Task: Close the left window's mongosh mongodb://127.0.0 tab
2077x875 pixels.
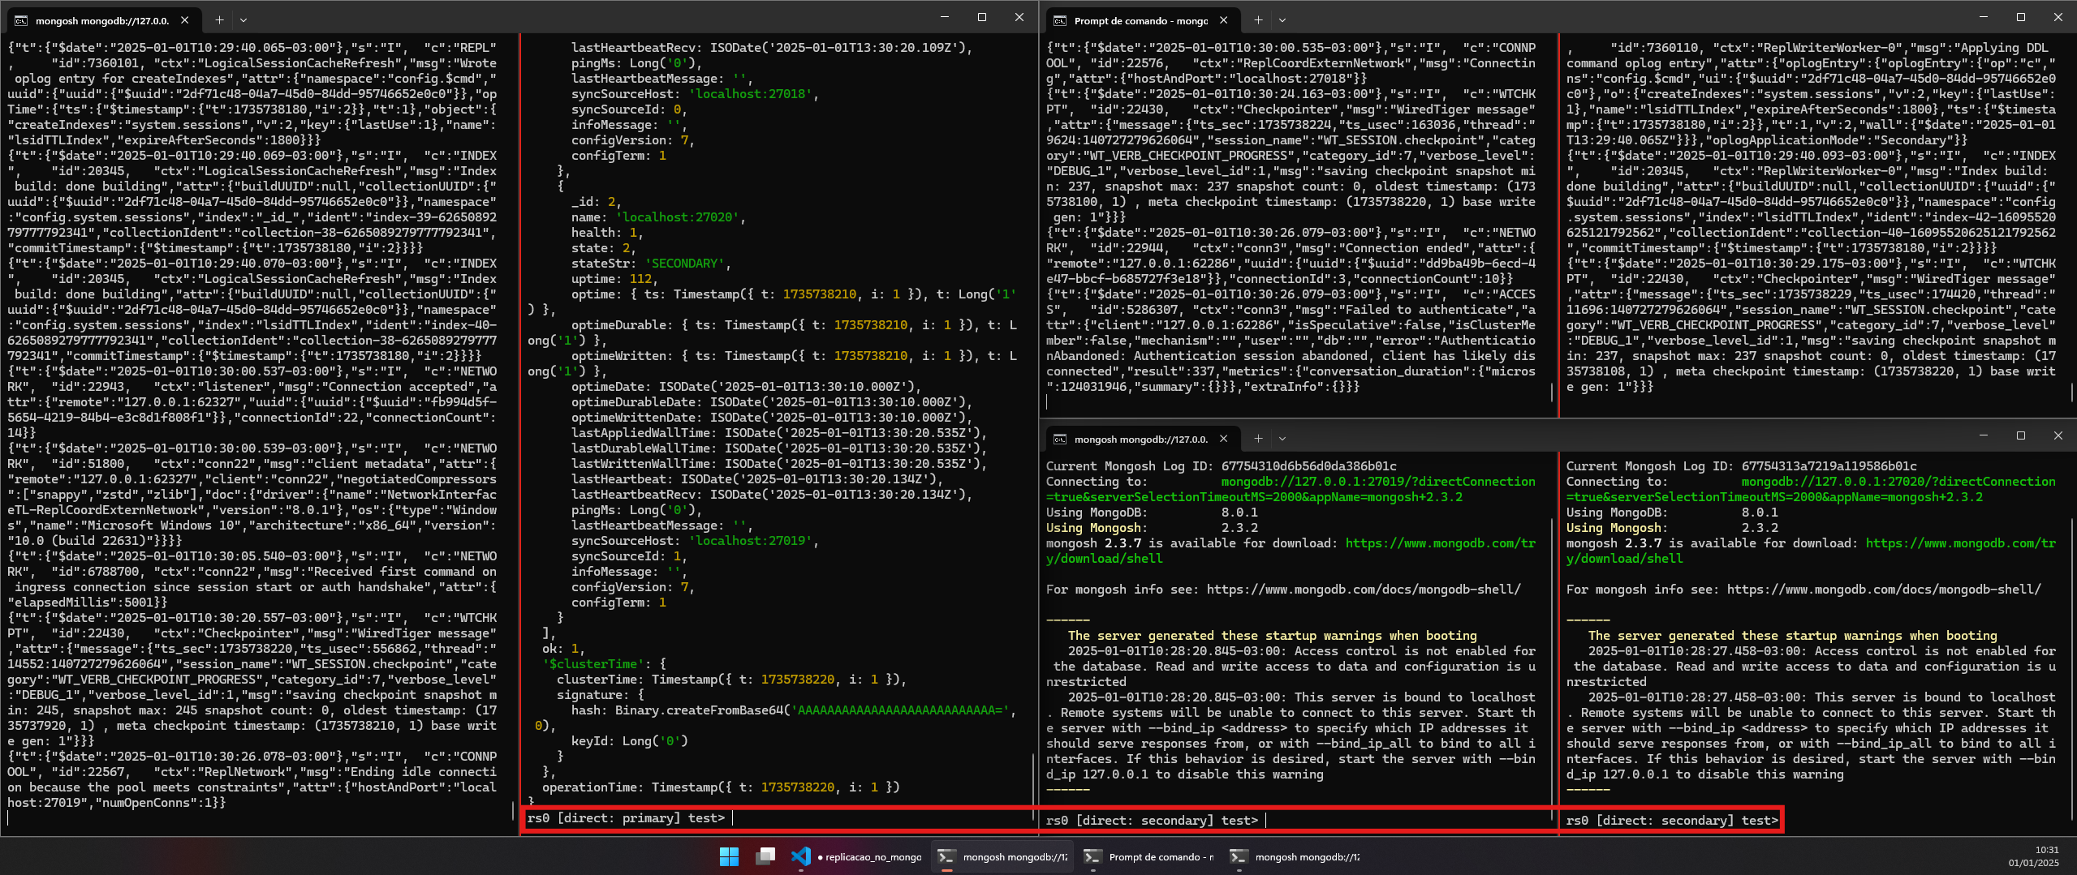Action: coord(185,20)
